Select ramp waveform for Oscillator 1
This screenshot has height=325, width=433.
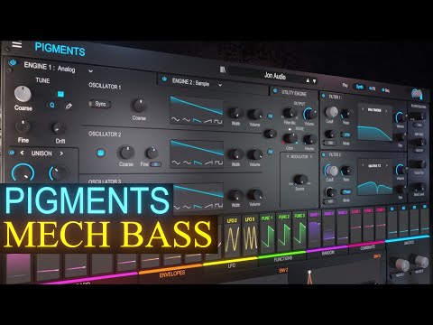click(x=208, y=121)
